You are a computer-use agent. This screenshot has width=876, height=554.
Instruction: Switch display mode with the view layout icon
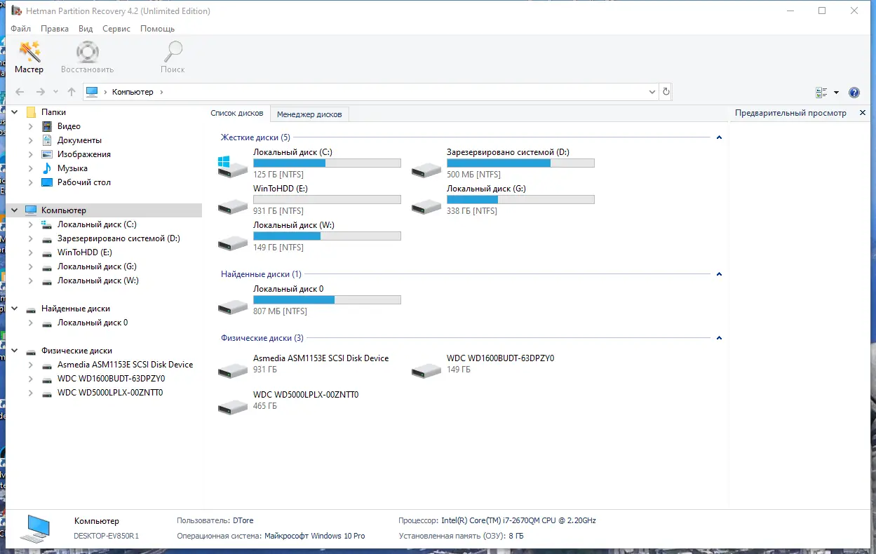tap(821, 92)
